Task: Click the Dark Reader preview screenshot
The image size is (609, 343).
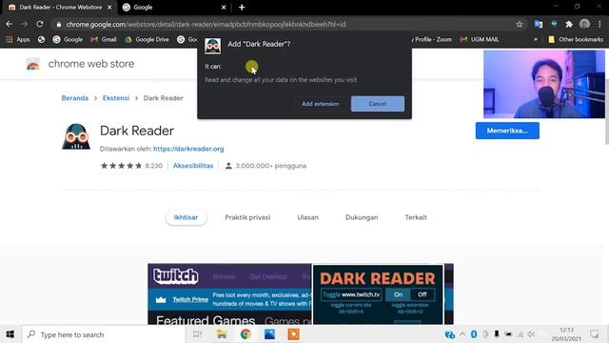Action: click(301, 294)
